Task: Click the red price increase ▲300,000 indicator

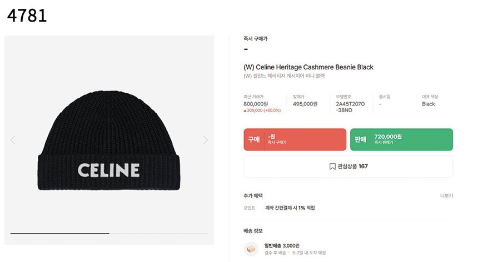Action: click(262, 110)
